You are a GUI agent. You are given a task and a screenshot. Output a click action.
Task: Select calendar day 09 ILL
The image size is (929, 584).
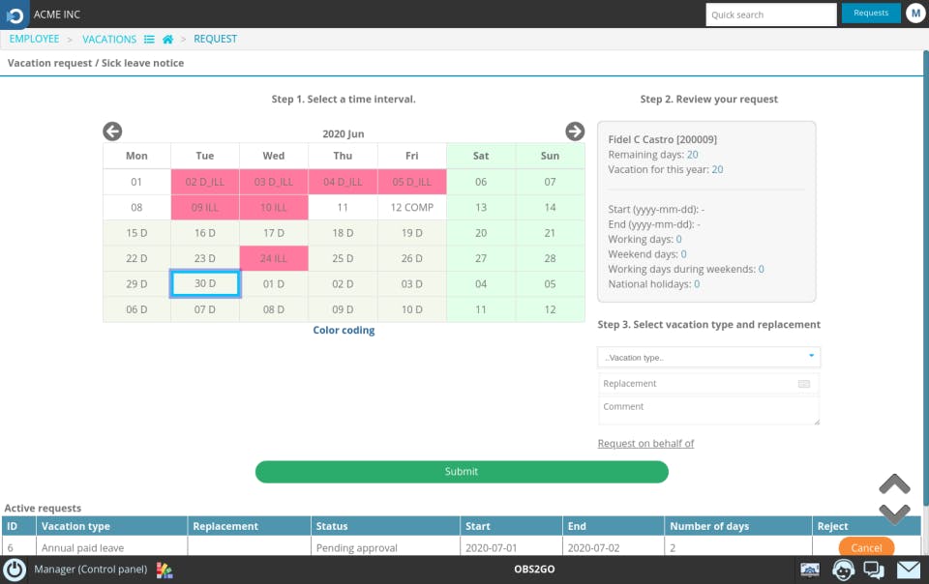[205, 208]
